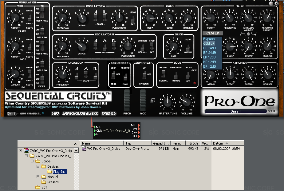284x191 pixels.
Task: Sort files by the Name column header
Action: (x=102, y=143)
